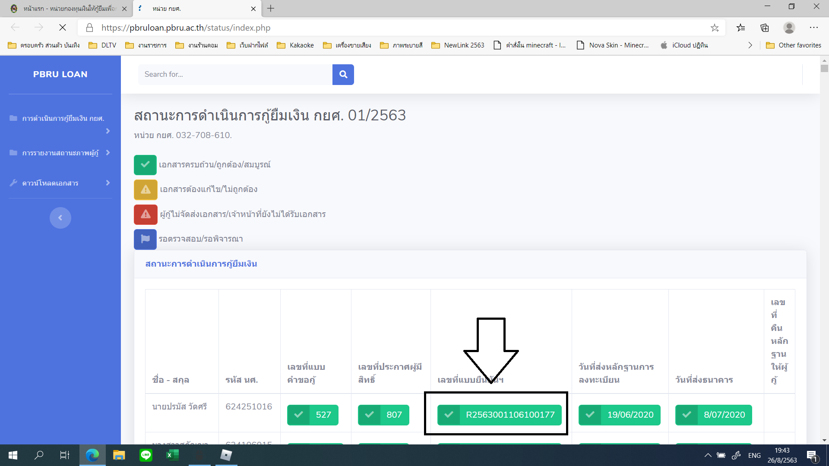Viewport: 829px width, 466px height.
Task: Click the PBRU LOAN sidebar title link
Action: (60, 74)
